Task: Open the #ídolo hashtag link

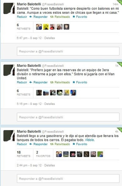Action: (x=90, y=140)
